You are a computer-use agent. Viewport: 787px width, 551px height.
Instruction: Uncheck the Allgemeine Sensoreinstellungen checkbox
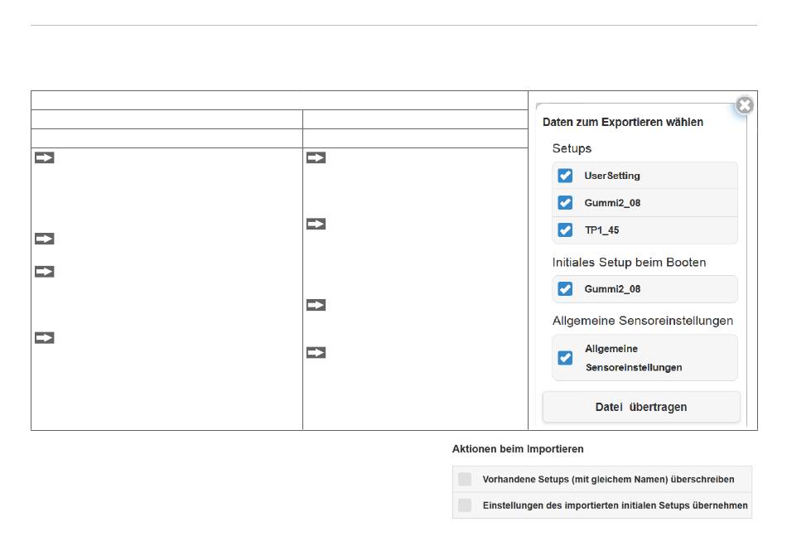click(565, 358)
